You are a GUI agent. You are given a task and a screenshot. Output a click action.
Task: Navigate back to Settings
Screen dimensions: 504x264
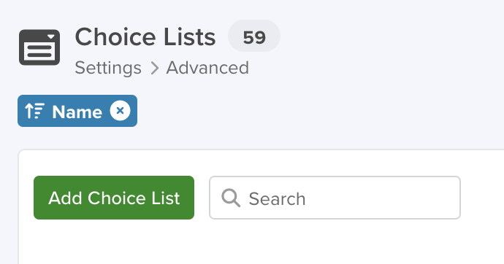pyautogui.click(x=108, y=68)
